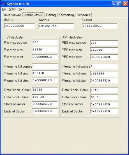Screen dimensions: 129x155
Task: Open the Formatting tab
Action: click(x=66, y=15)
